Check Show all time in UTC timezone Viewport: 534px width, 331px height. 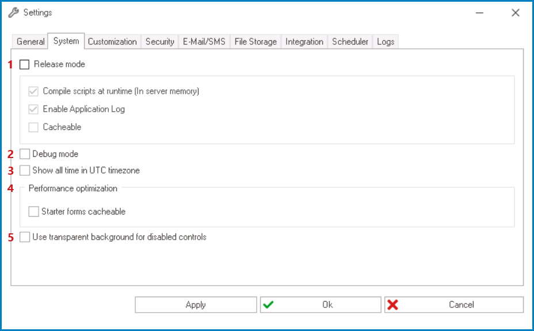24,170
